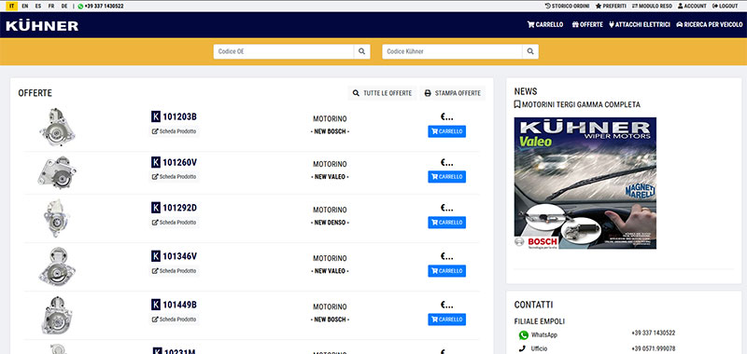Screen dimensions: 747x354
Task: Click WhatsApp number +39 337 1430522 in Contatti
Action: tap(653, 334)
